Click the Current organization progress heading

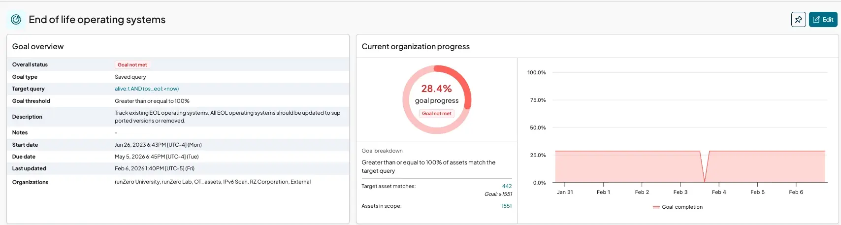click(416, 47)
